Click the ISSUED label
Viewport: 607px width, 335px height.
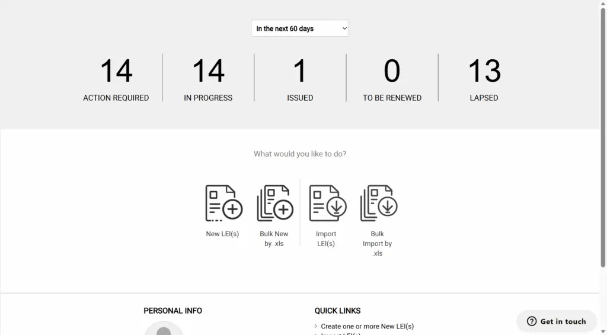point(300,98)
